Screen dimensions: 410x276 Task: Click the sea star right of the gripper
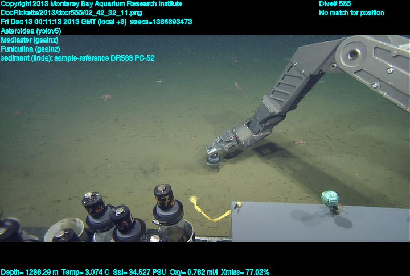click(300, 142)
